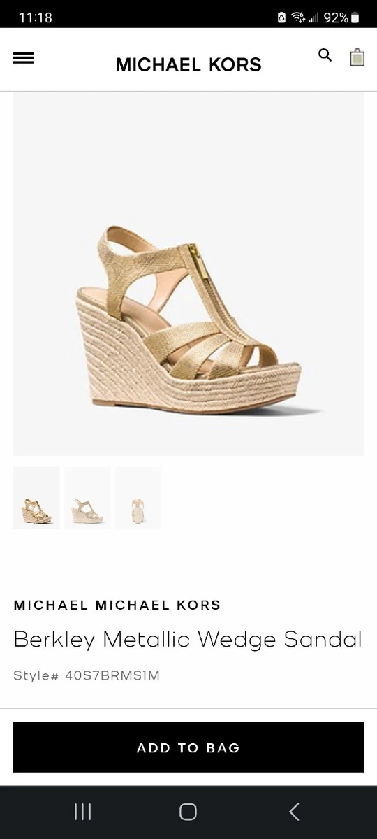The height and width of the screenshot is (839, 377).
Task: Tap the Android home button
Action: [188, 811]
